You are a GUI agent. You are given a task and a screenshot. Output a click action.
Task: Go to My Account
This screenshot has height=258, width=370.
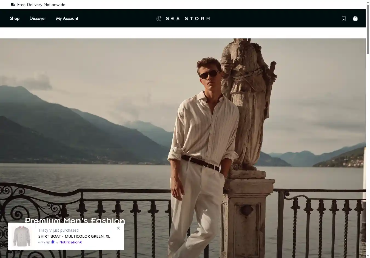pos(67,18)
